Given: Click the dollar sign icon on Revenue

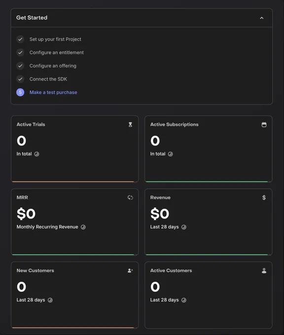Looking at the screenshot, I should [x=264, y=198].
